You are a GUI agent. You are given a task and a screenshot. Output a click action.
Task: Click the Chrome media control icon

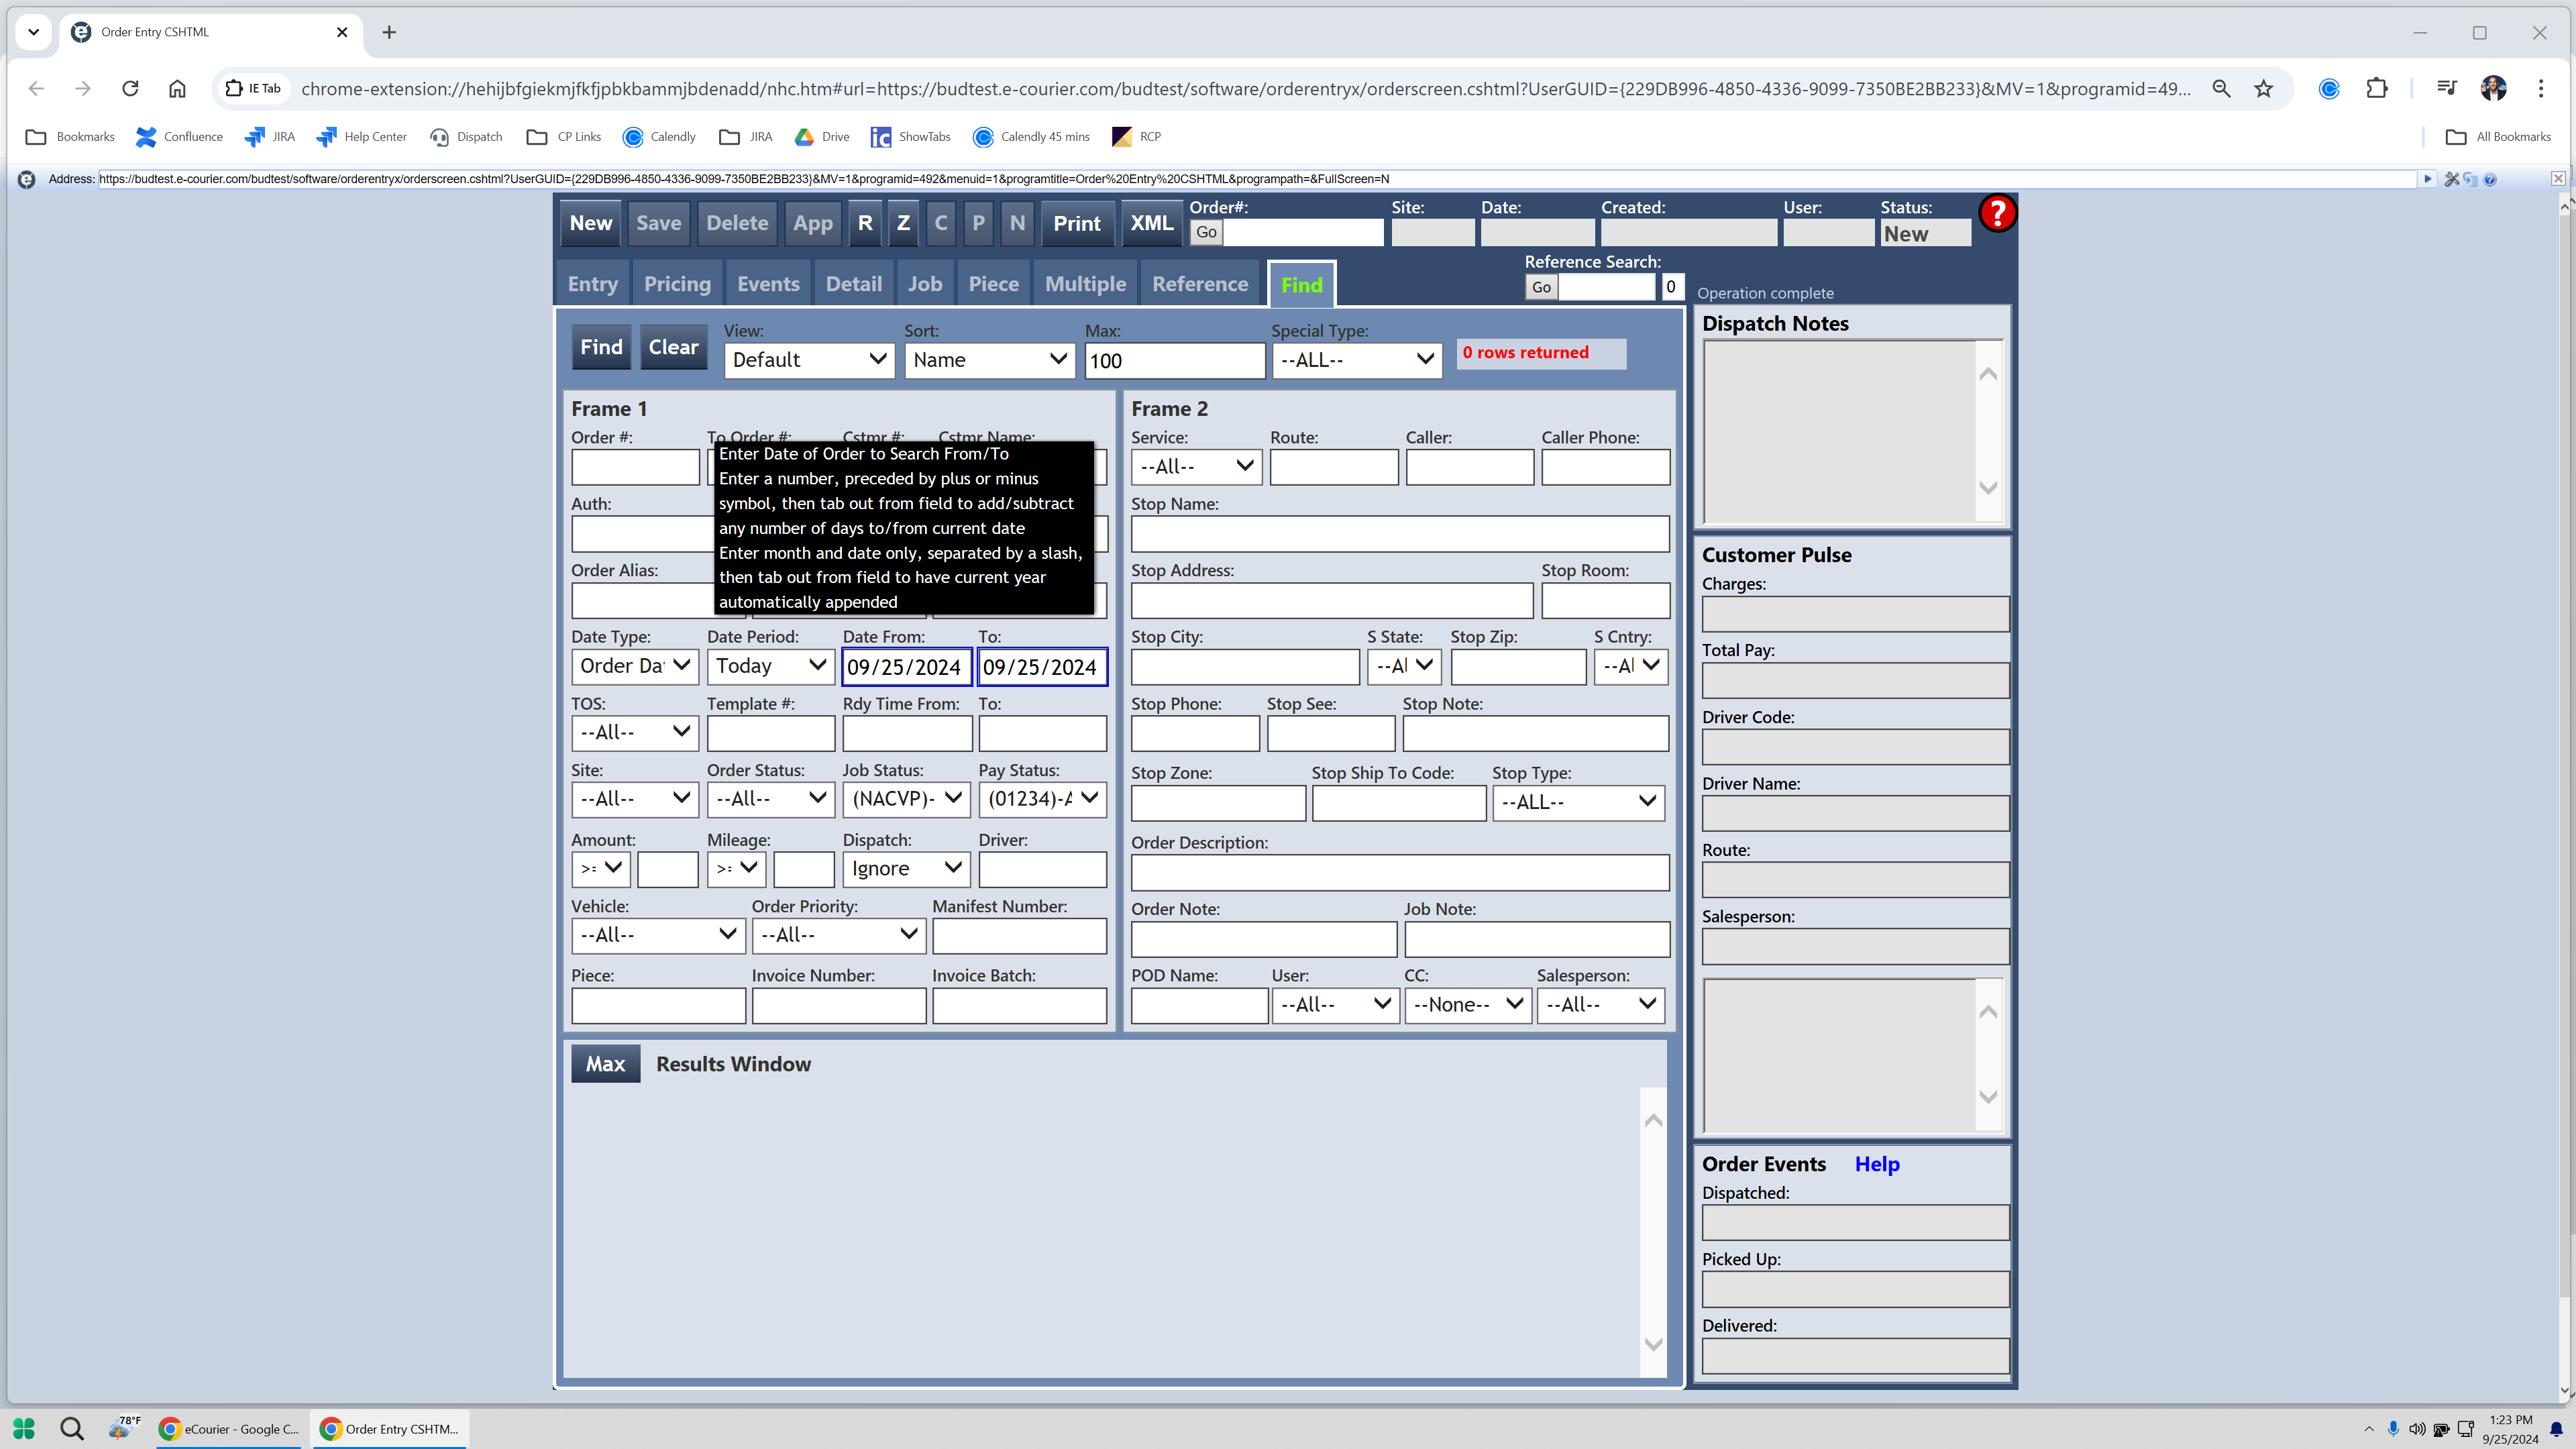(x=2446, y=88)
